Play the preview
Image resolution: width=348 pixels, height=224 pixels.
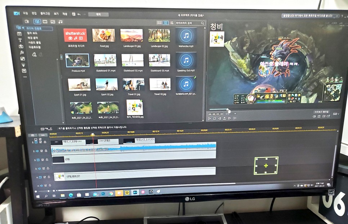(x=209, y=119)
